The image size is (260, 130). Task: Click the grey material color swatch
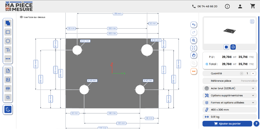(207, 88)
